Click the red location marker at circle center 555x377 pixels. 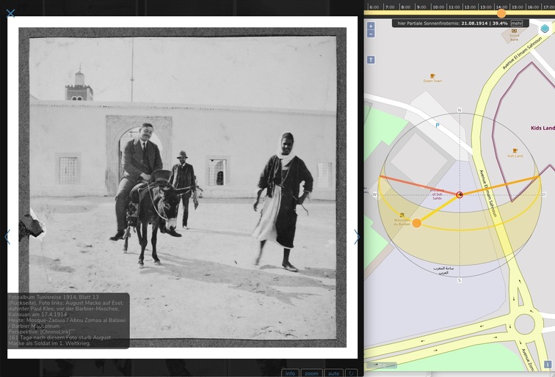tap(460, 194)
